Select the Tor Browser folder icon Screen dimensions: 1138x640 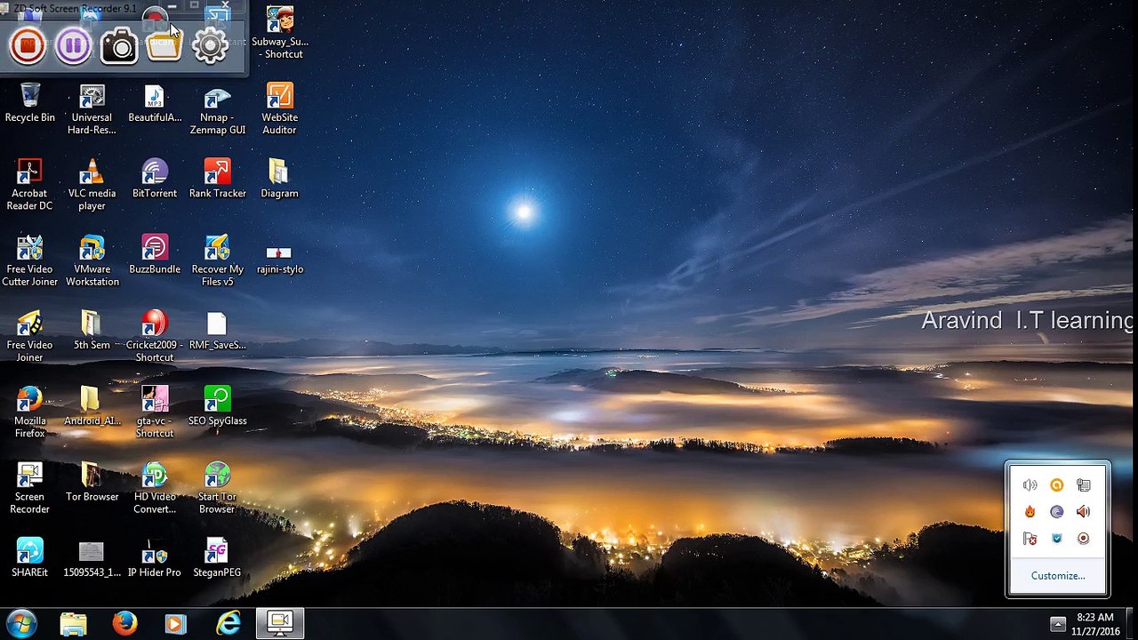pos(92,483)
